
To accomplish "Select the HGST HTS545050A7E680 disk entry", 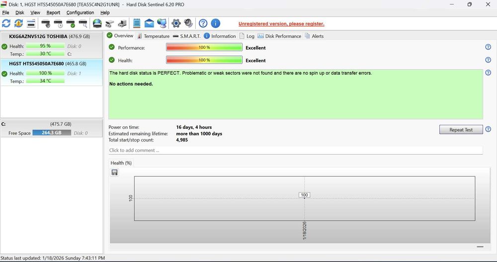I will (x=51, y=72).
